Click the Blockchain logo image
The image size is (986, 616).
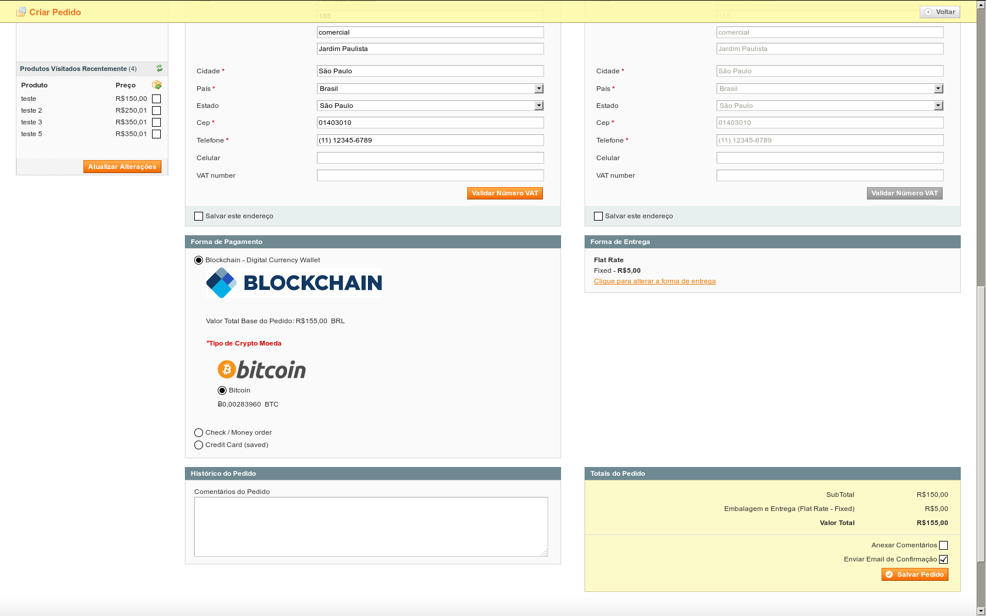pos(294,283)
